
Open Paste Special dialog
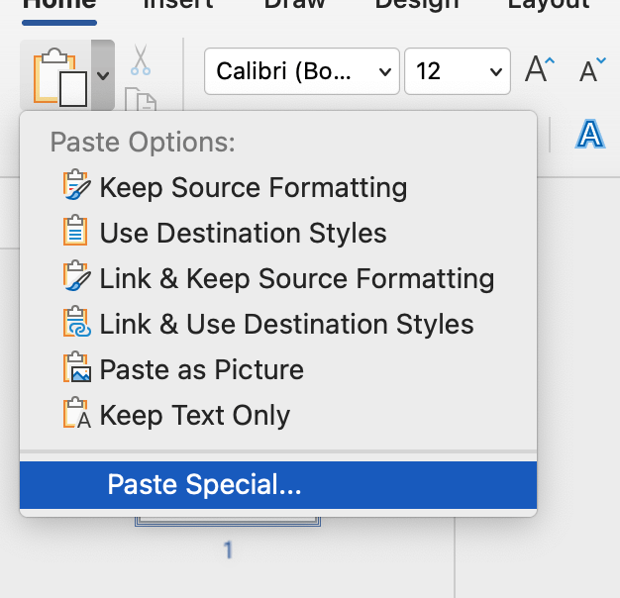coord(204,484)
